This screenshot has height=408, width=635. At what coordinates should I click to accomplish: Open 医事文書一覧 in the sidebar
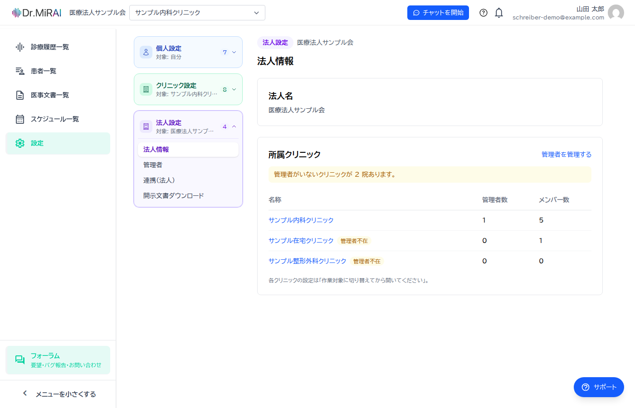(58, 95)
